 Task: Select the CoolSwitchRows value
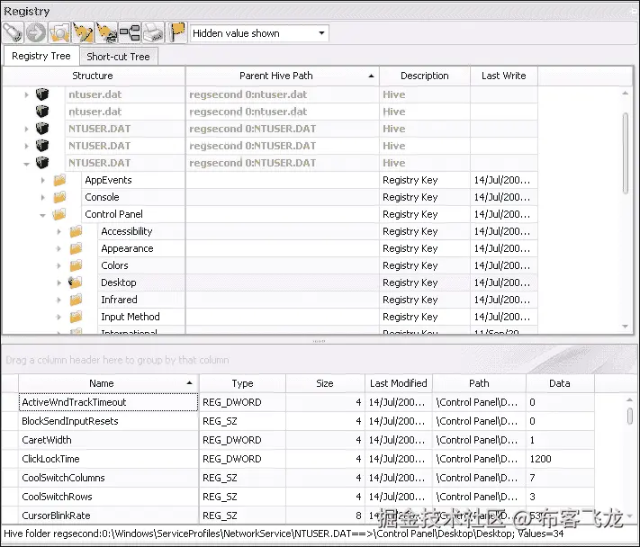click(x=57, y=497)
